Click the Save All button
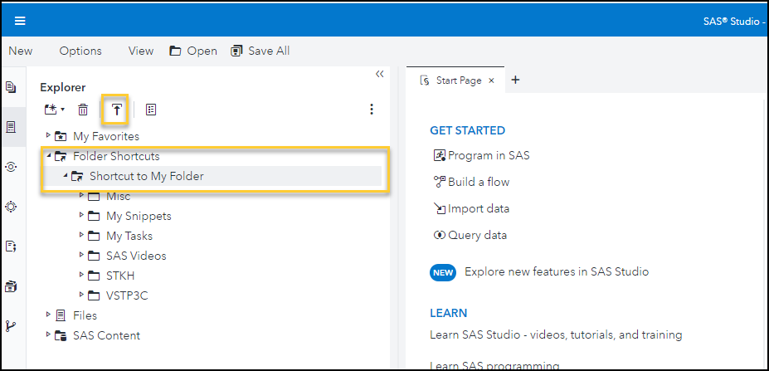Screen dimensions: 769x371 tap(260, 51)
